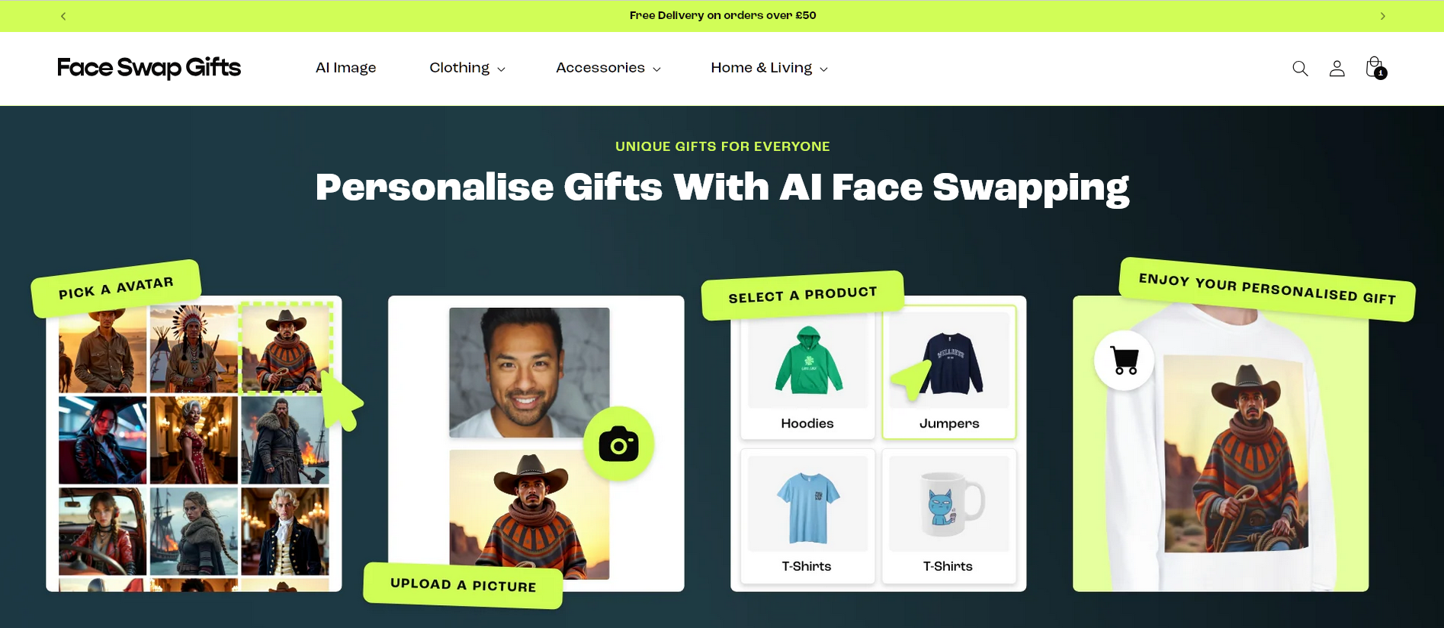Select the green Hoodies product image

click(x=808, y=359)
